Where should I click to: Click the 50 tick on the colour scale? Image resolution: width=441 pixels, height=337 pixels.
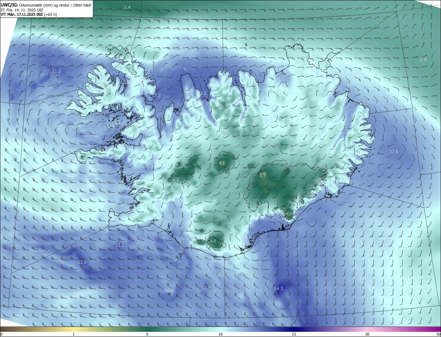click(x=438, y=335)
